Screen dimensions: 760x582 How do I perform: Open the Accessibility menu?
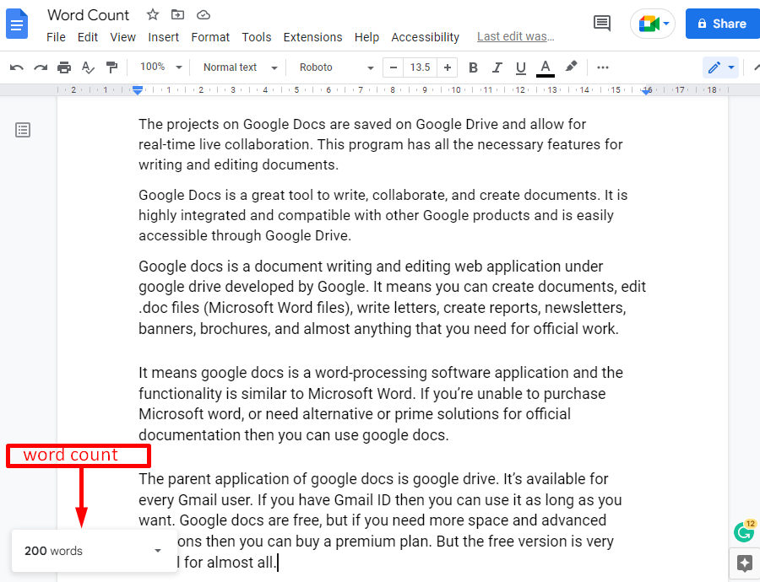[x=425, y=37]
